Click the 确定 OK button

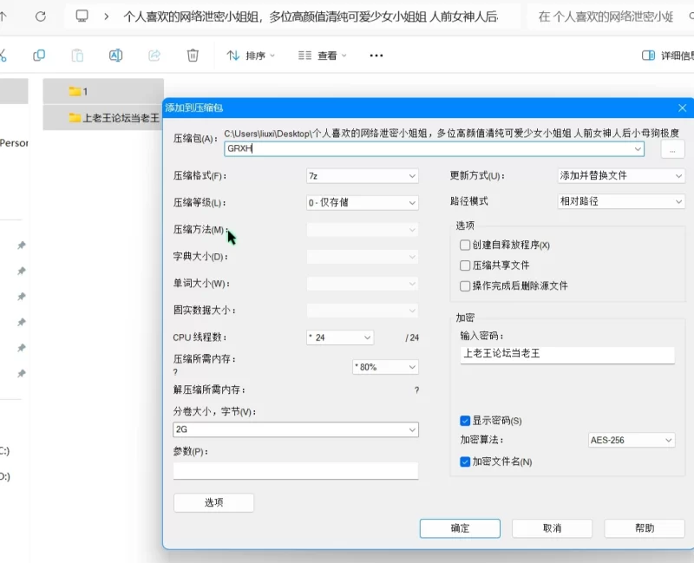click(x=460, y=528)
